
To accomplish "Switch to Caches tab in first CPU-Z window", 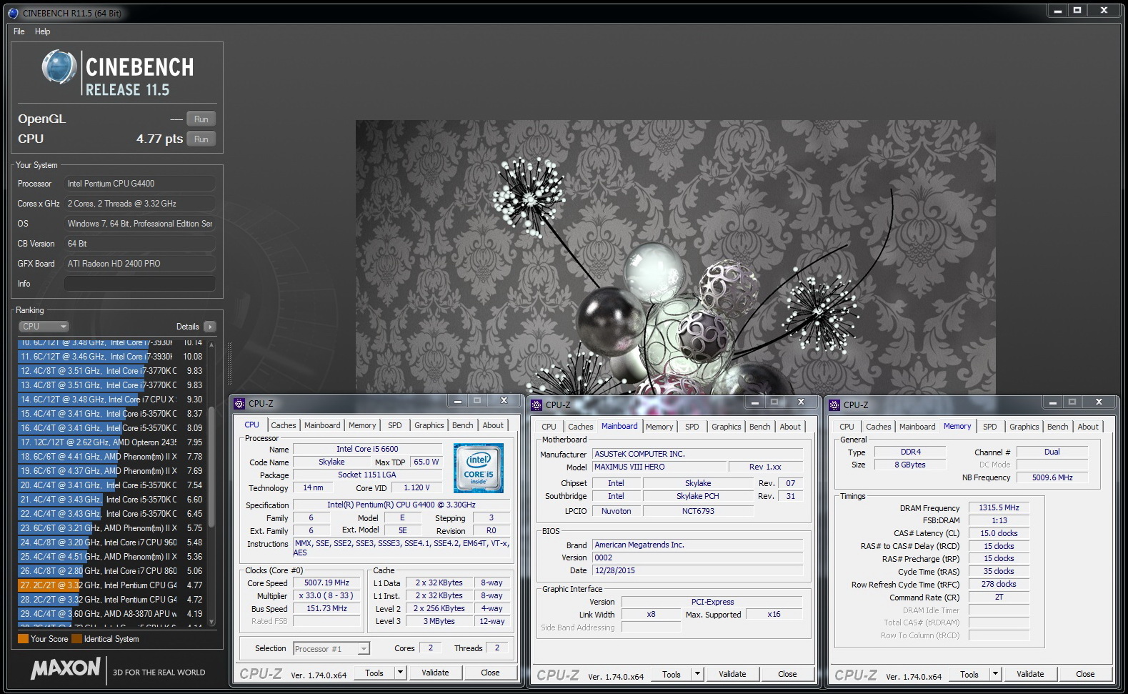I will click(x=284, y=425).
